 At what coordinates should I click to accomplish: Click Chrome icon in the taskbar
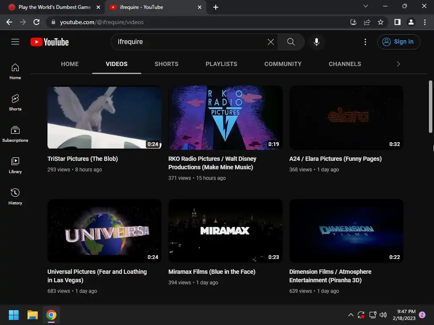coord(51,315)
